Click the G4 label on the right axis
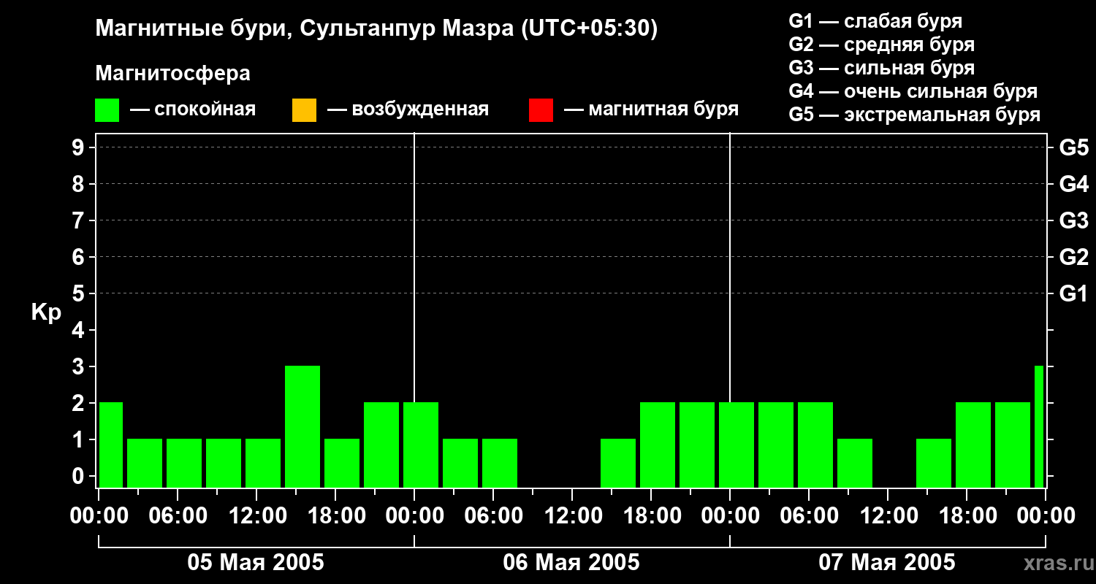 tap(1073, 185)
